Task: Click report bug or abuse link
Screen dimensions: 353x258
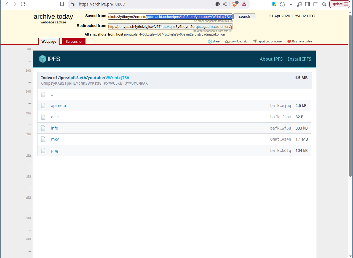Action: pyautogui.click(x=270, y=42)
